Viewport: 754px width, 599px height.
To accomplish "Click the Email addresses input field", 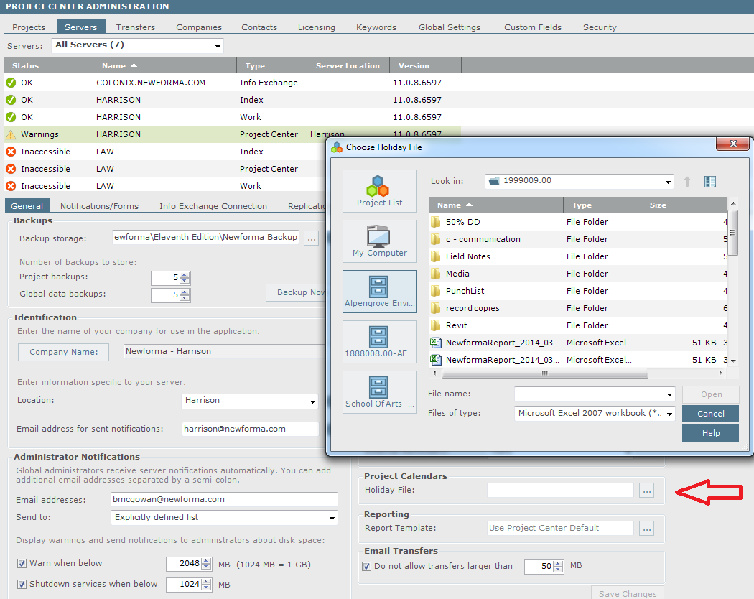I will [224, 500].
